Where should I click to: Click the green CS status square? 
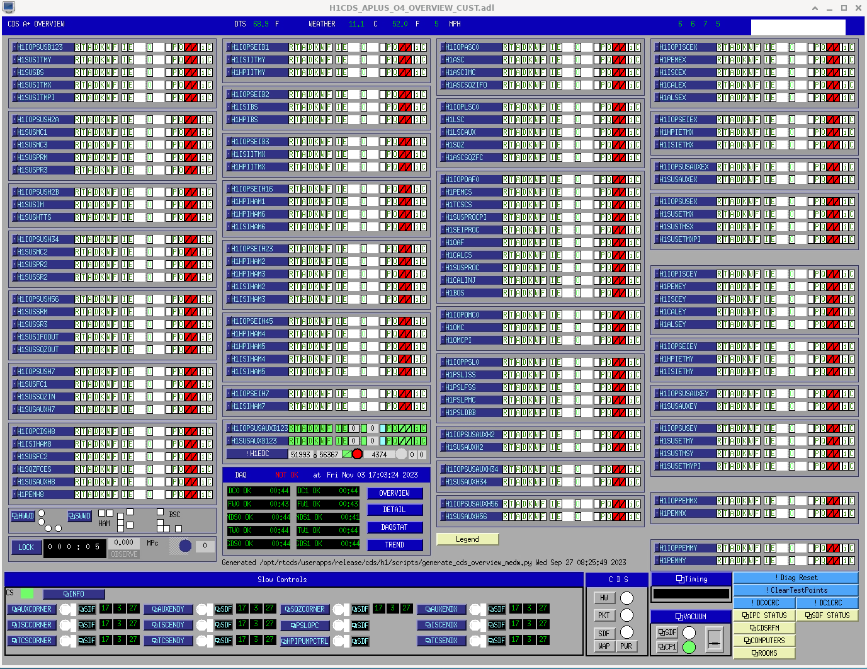click(27, 593)
